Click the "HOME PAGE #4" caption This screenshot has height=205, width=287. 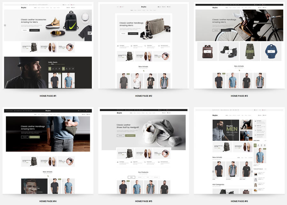(48, 201)
